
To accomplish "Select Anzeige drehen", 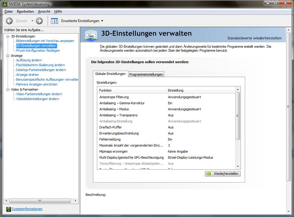I will tap(27, 75).
